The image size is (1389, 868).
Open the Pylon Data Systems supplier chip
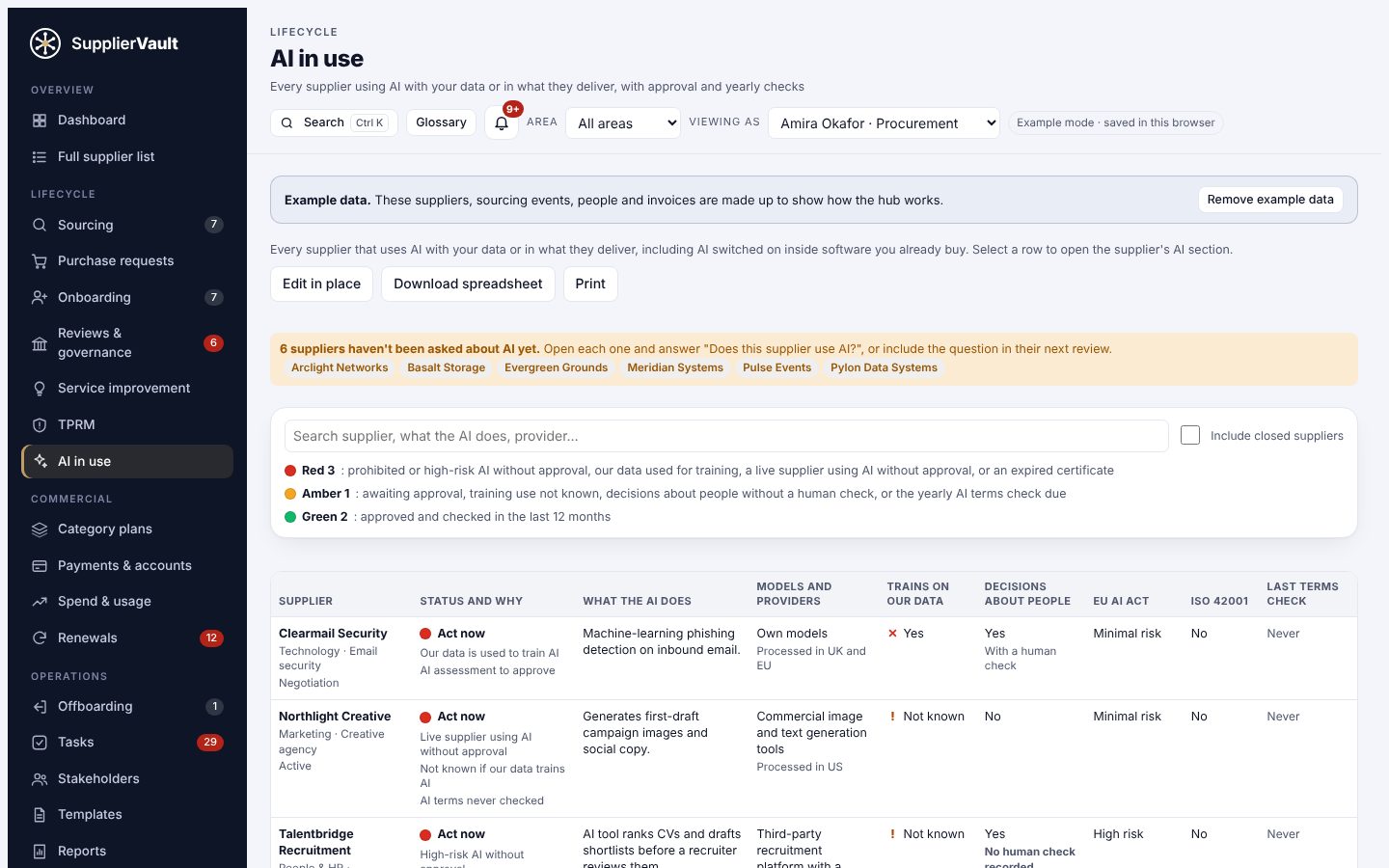pos(884,367)
